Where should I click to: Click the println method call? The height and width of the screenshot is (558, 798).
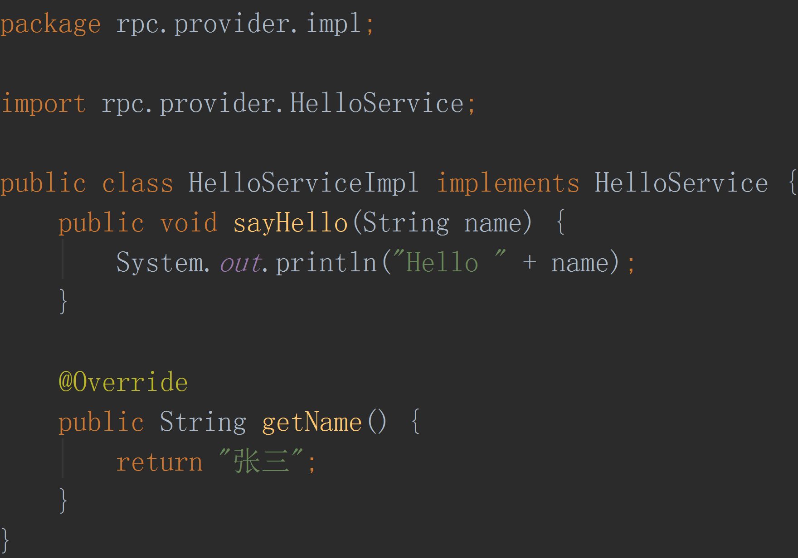pyautogui.click(x=326, y=263)
